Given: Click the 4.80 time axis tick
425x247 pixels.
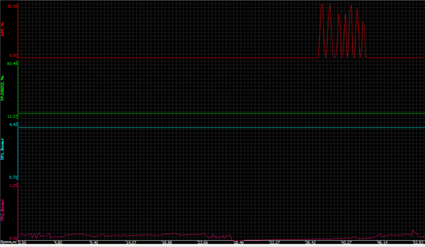Looking at the screenshot, I should (58, 243).
